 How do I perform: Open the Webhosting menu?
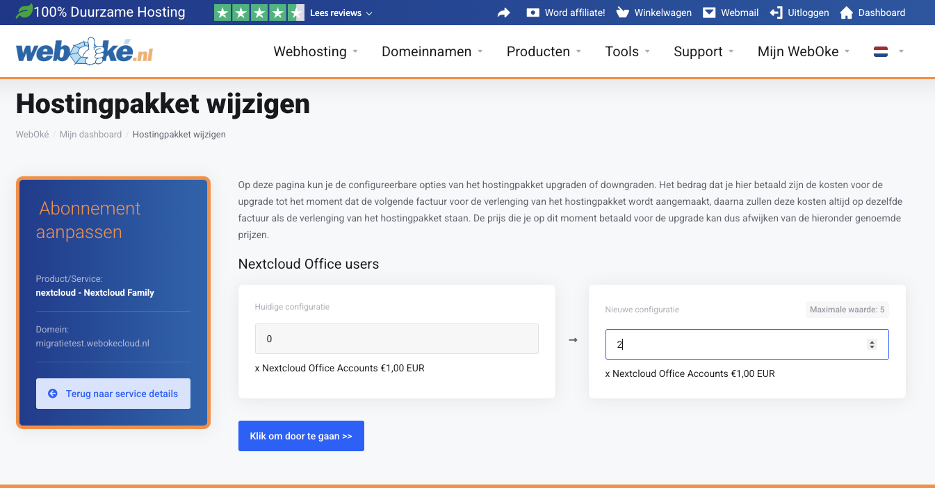[316, 51]
